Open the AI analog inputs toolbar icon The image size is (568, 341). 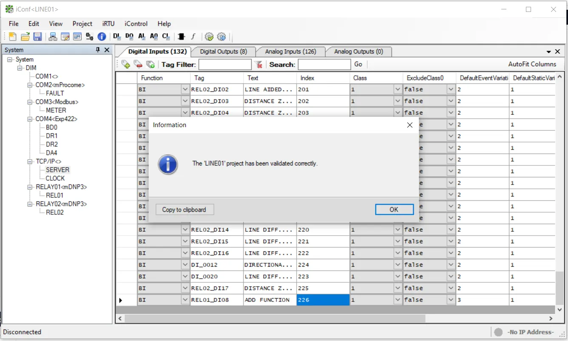pyautogui.click(x=142, y=37)
